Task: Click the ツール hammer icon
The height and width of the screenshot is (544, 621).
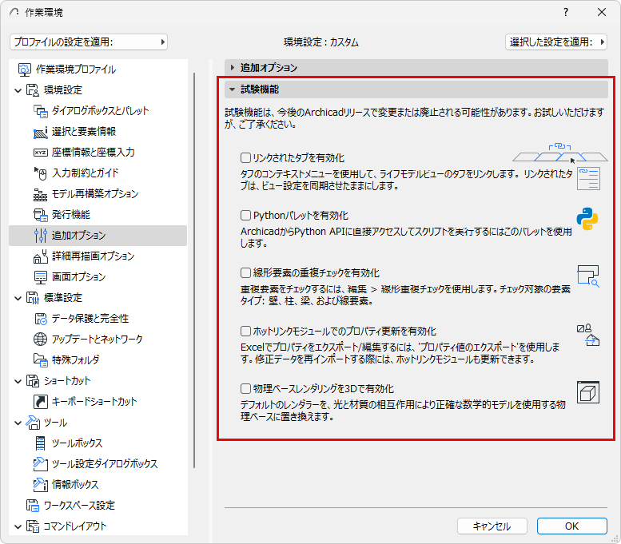Action: click(x=33, y=423)
